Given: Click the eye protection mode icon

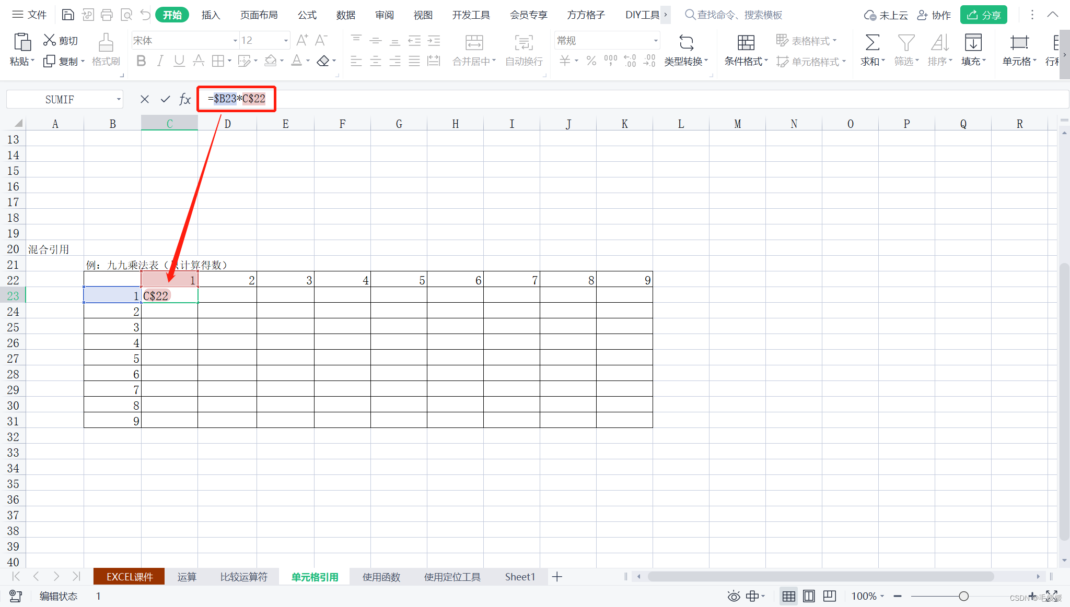Looking at the screenshot, I should point(734,596).
